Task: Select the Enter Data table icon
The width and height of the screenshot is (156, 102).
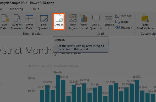Action: 30,18
